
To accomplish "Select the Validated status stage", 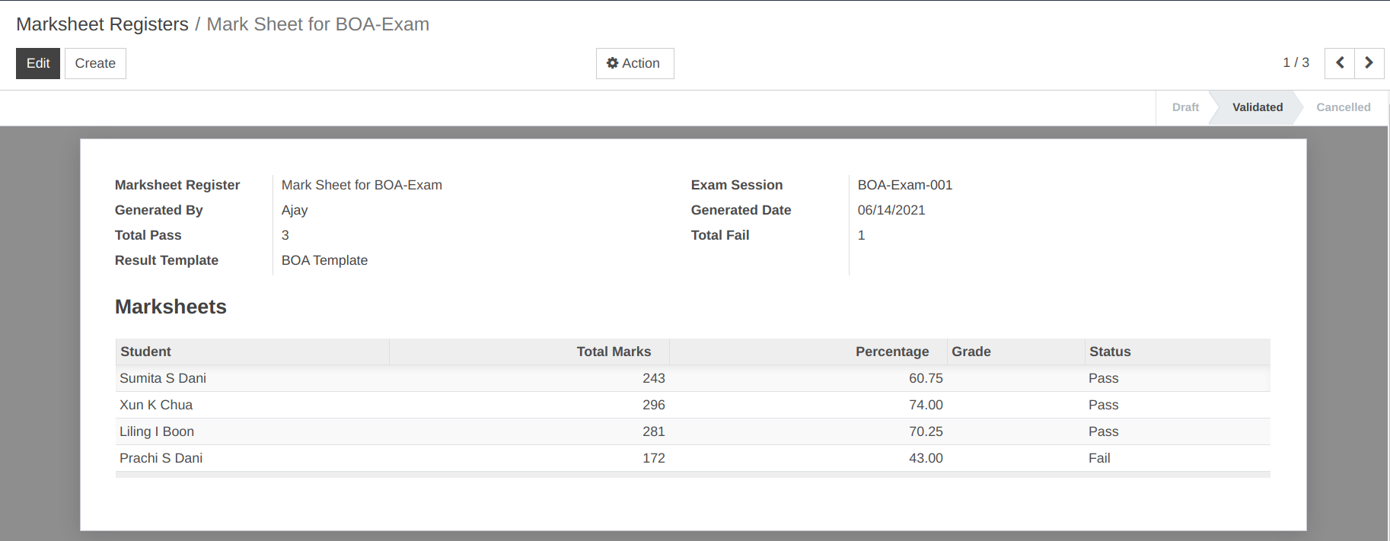I will click(1258, 107).
